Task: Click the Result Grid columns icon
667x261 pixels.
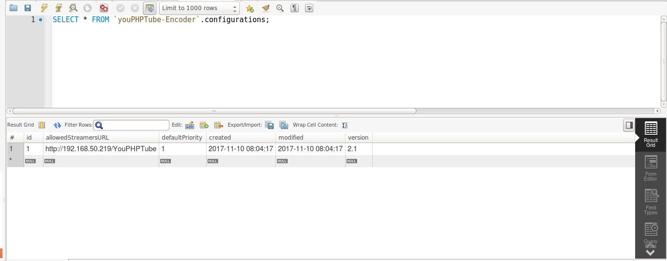Action: coord(42,125)
